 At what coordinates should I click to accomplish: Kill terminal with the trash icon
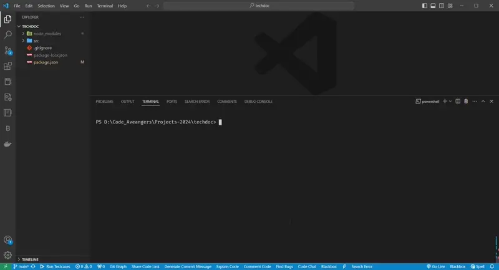point(466,101)
